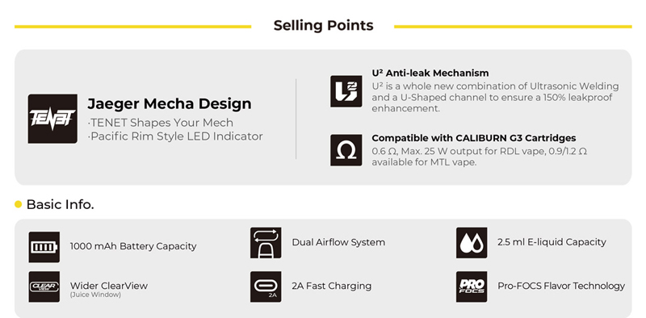Click the battery capacity icon
Viewport: 646px width, 318px height.
44,247
